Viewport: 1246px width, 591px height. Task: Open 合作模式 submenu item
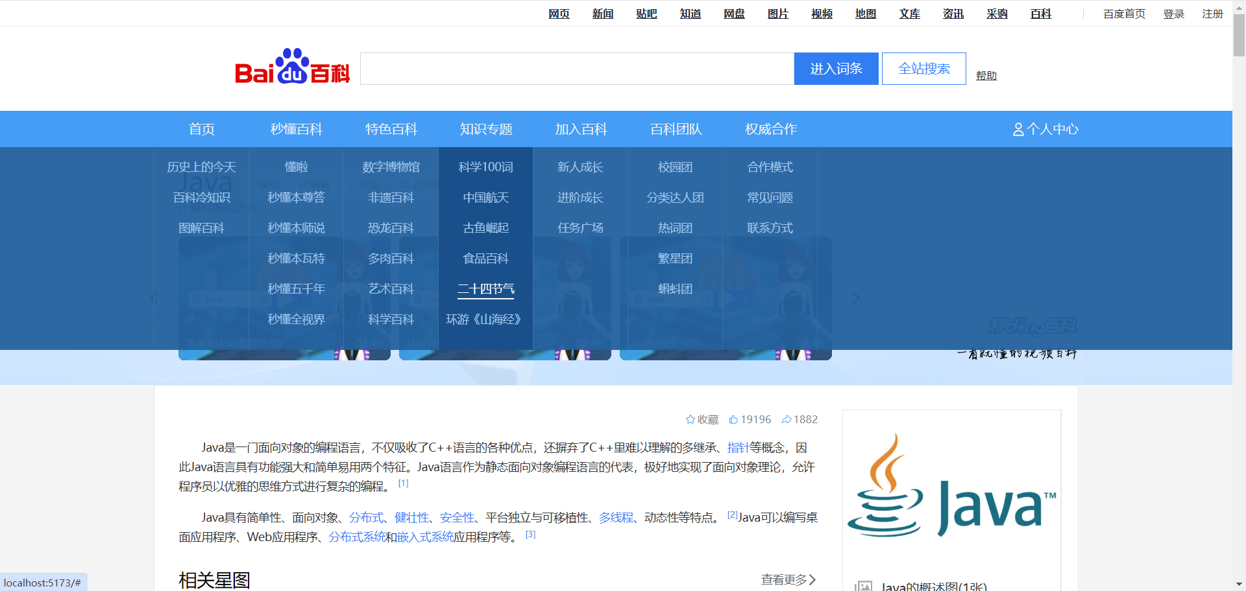click(x=770, y=167)
